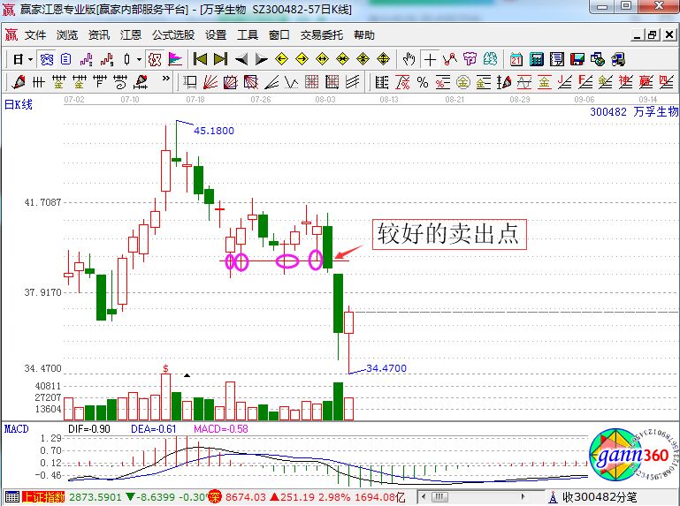Open the 交易委托 menu
Viewport: 680px width, 506px height.
point(322,34)
